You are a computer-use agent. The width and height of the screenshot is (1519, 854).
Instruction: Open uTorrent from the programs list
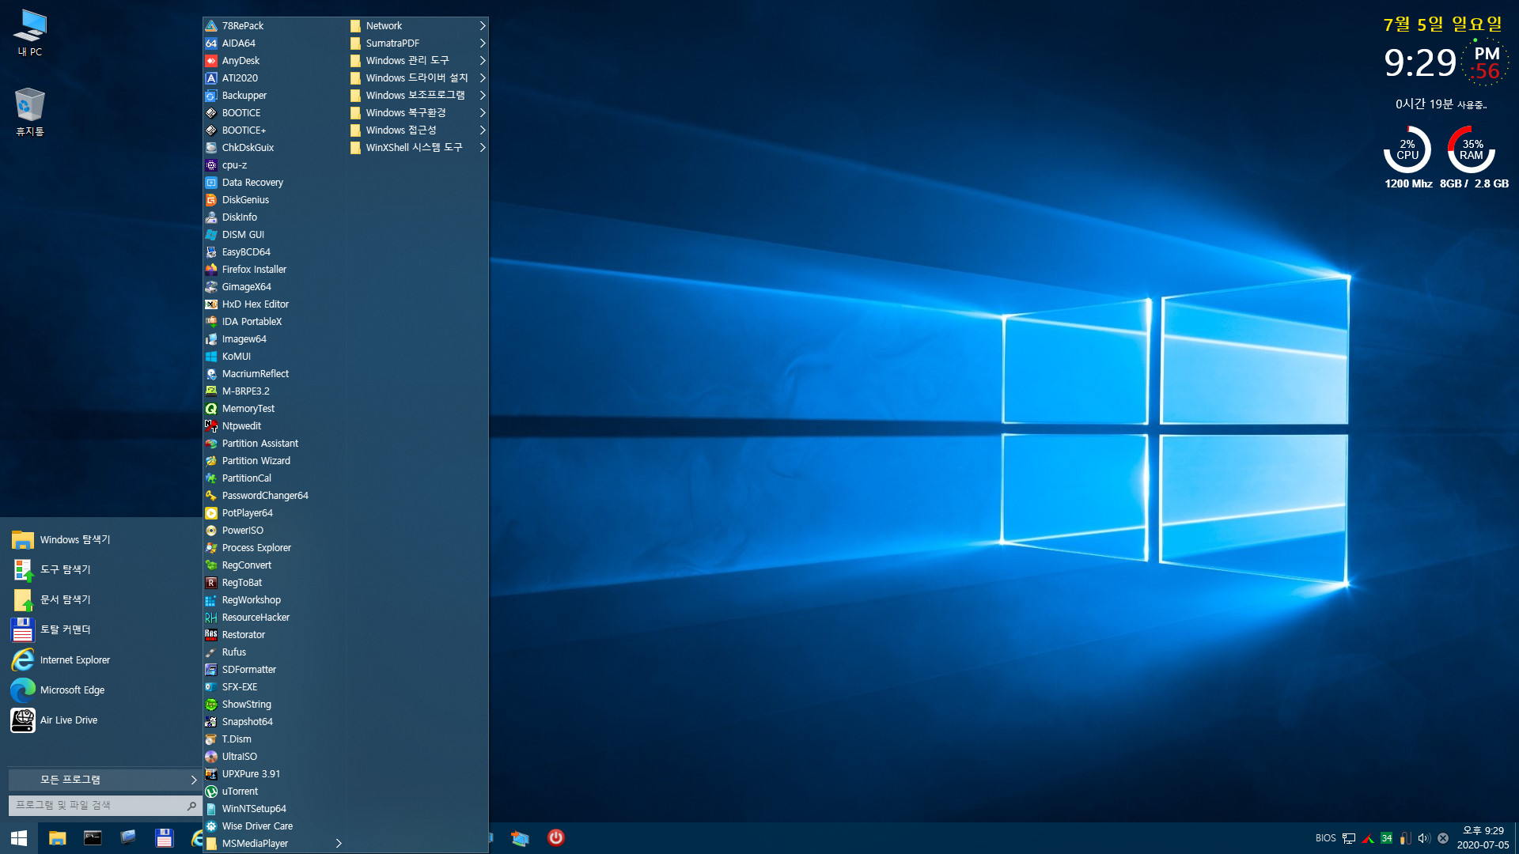tap(274, 792)
